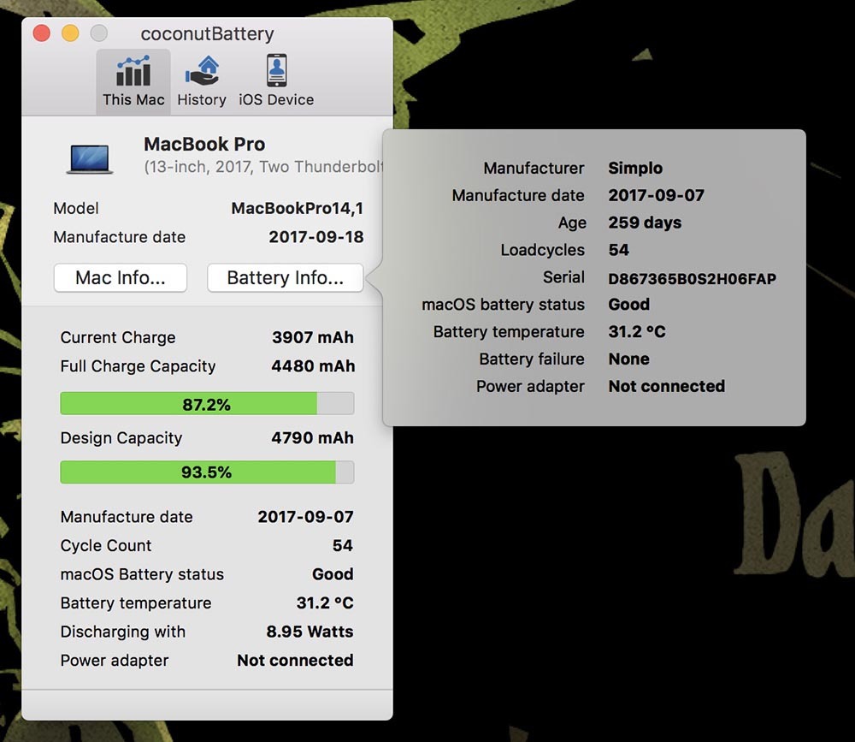The height and width of the screenshot is (742, 855).
Task: Click the model value MacBookPro14,1
Action: coord(298,208)
